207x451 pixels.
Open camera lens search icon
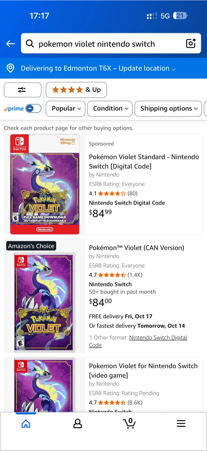tap(191, 44)
